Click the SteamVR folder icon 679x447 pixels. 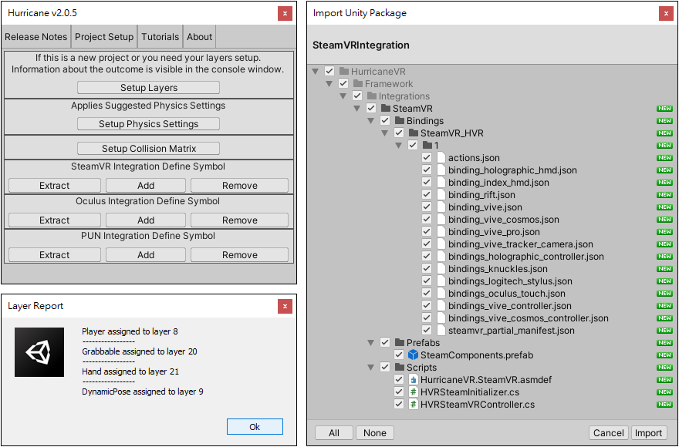pos(386,108)
